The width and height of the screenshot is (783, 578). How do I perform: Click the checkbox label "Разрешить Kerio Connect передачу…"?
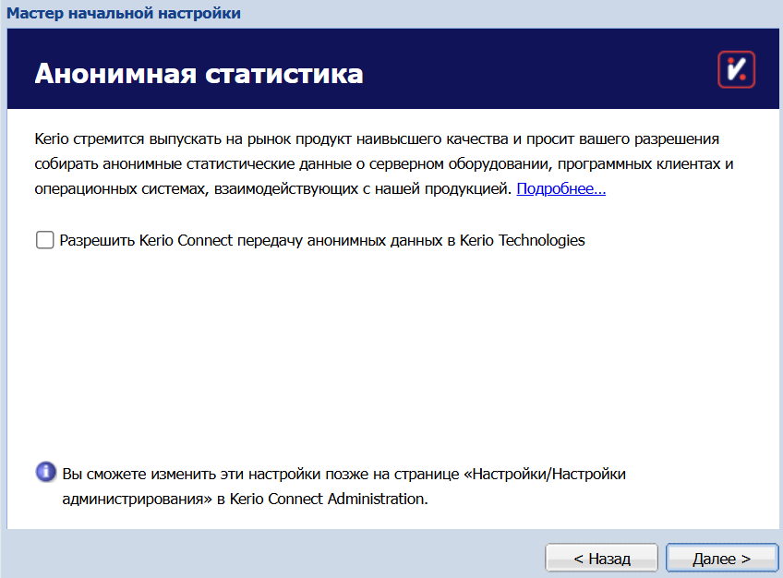322,241
